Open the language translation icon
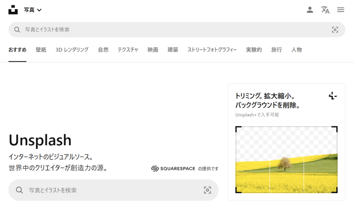 point(325,10)
